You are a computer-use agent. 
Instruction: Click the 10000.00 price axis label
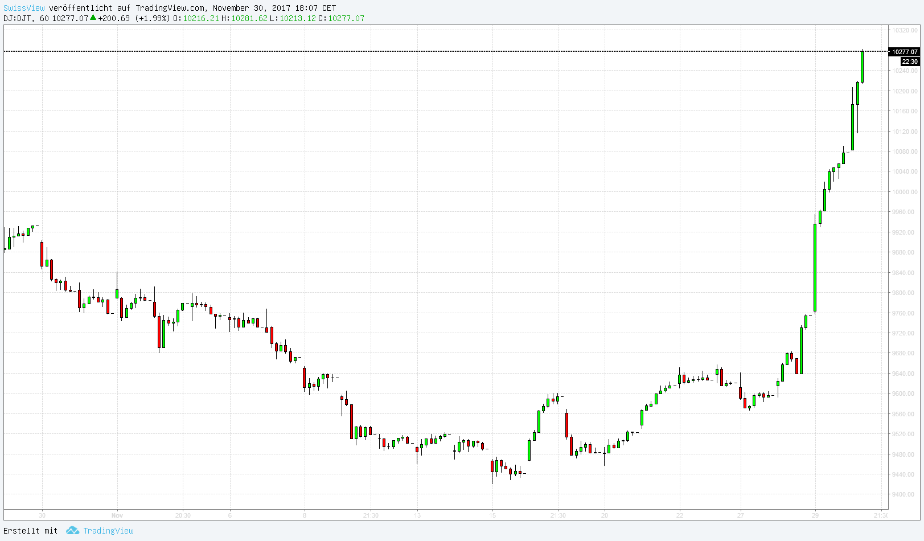tap(905, 192)
